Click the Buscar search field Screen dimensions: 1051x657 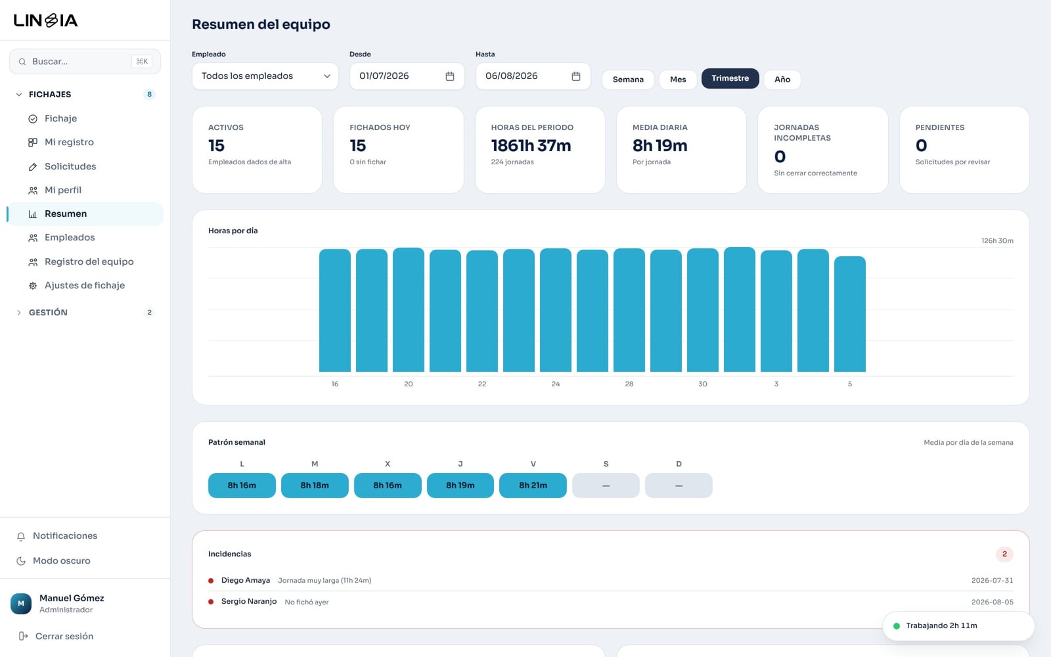click(85, 62)
